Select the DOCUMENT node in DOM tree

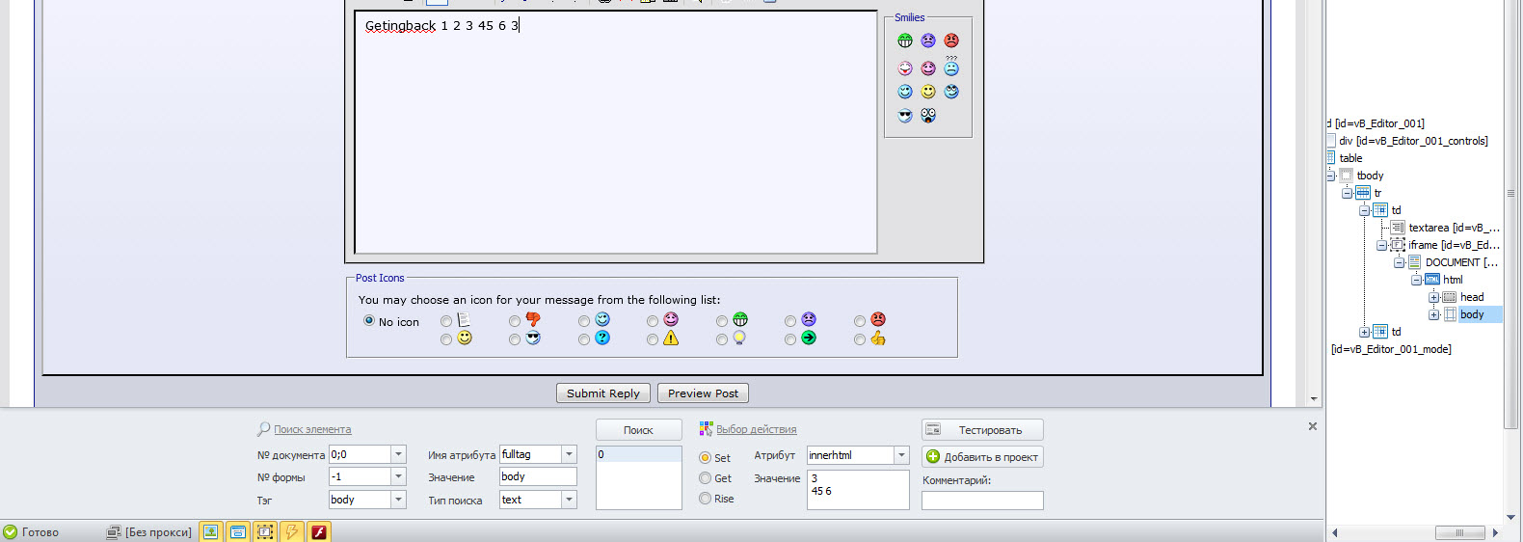tap(1461, 262)
